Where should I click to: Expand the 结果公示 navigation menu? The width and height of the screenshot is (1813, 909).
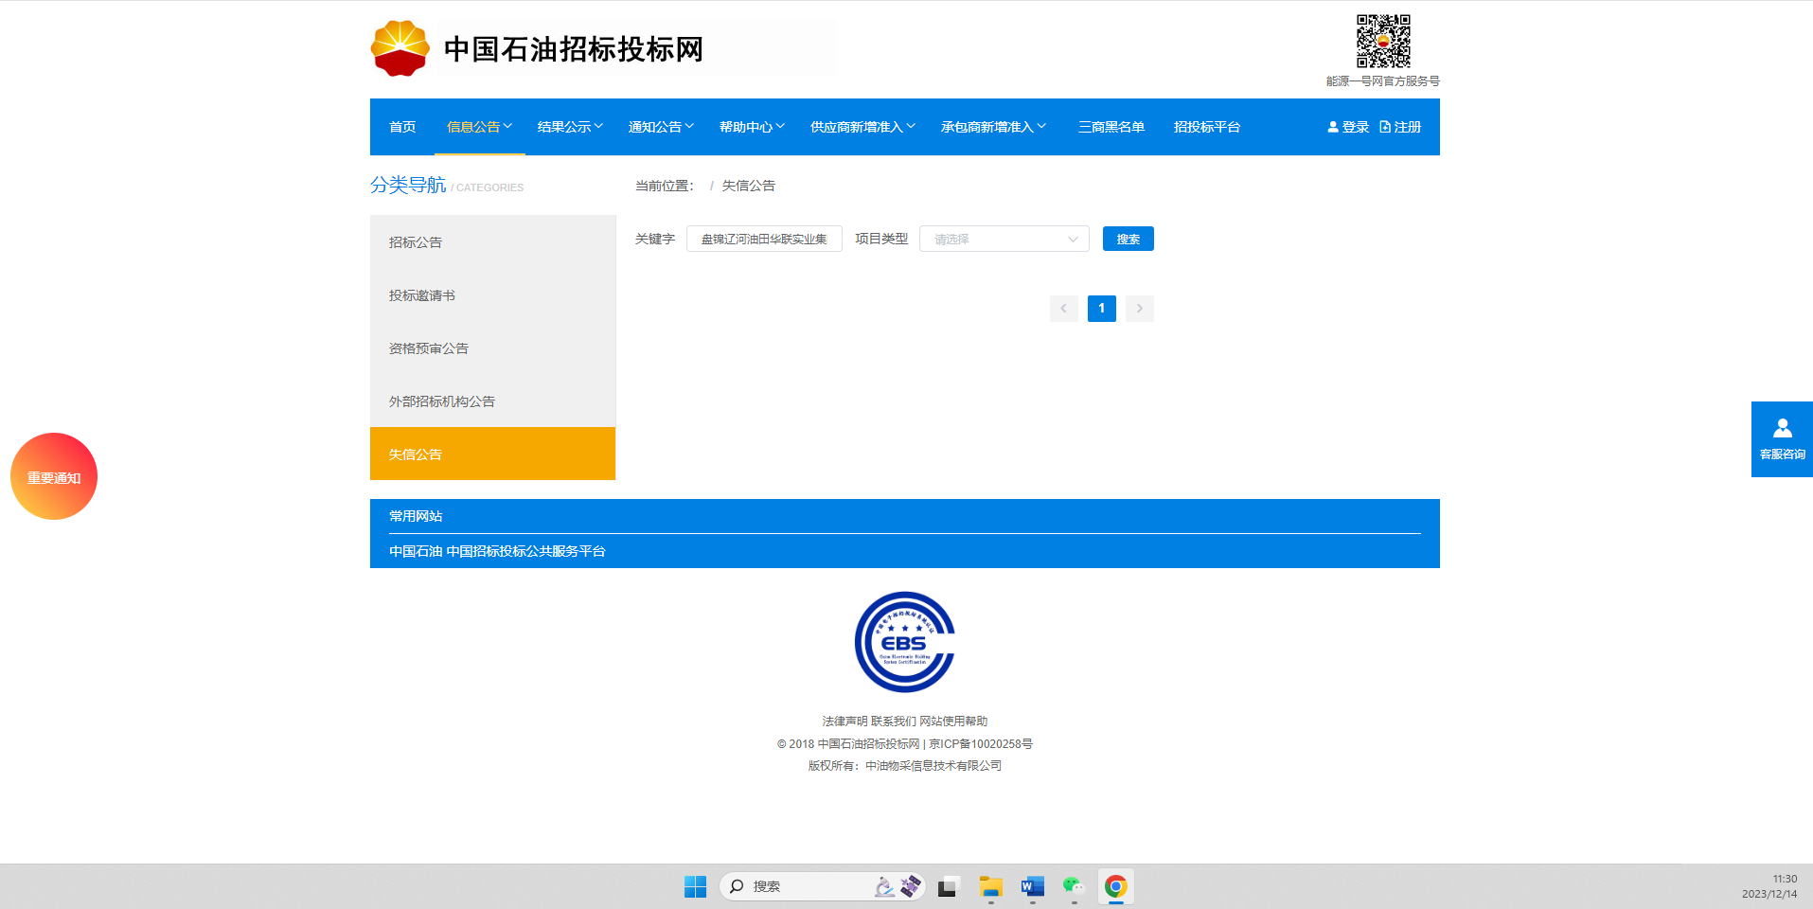(x=570, y=127)
